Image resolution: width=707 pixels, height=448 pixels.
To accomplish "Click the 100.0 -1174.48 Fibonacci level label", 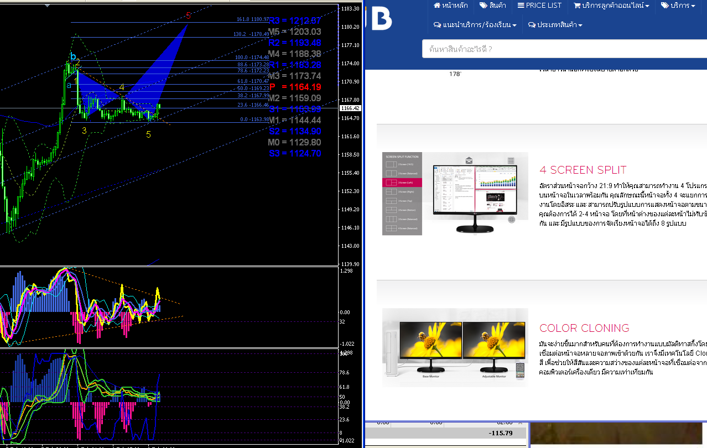I will point(252,58).
